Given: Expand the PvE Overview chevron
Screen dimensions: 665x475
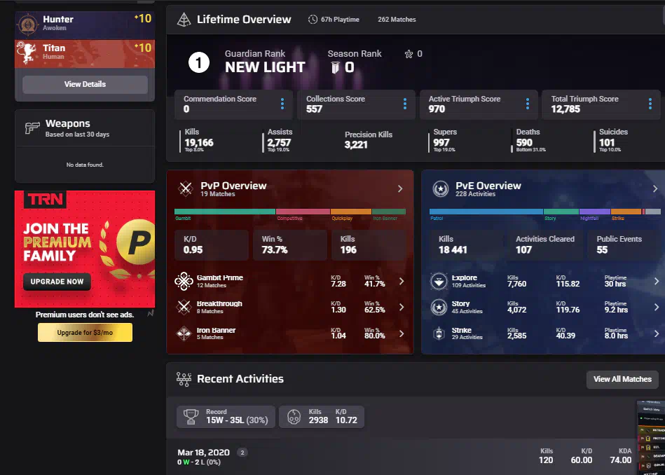Looking at the screenshot, I should tap(655, 188).
